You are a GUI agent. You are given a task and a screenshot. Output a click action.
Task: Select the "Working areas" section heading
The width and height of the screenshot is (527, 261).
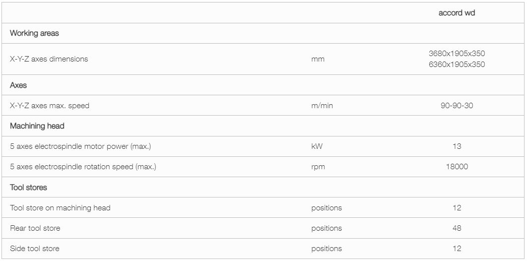point(34,33)
